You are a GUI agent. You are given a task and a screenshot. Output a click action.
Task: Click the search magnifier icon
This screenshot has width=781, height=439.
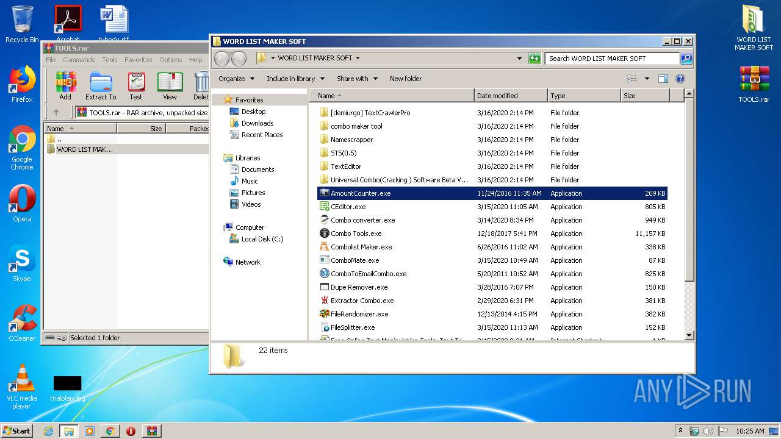click(x=686, y=59)
